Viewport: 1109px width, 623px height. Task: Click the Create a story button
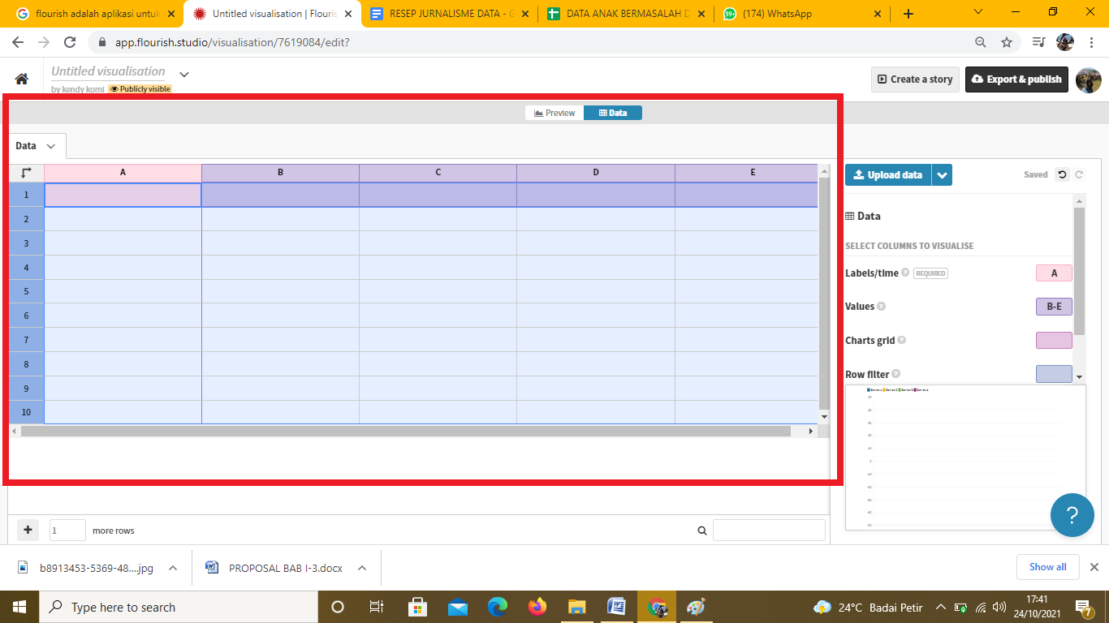(914, 79)
